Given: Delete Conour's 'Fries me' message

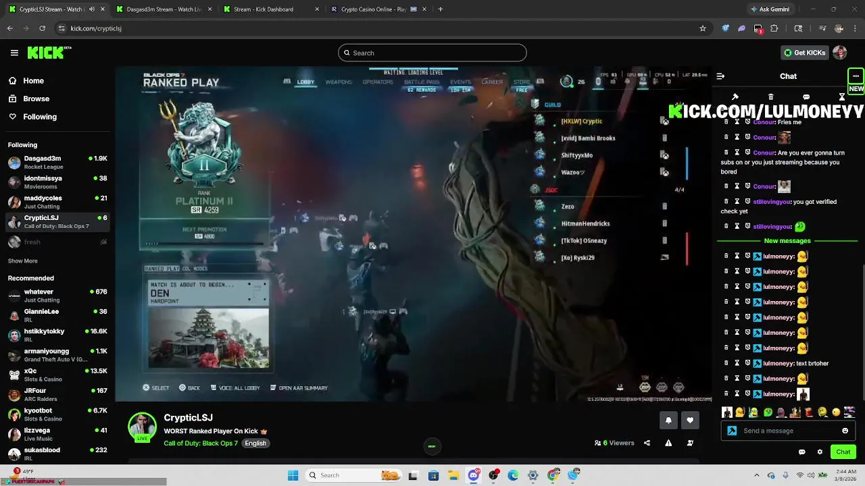Looking at the screenshot, I should click(x=726, y=122).
